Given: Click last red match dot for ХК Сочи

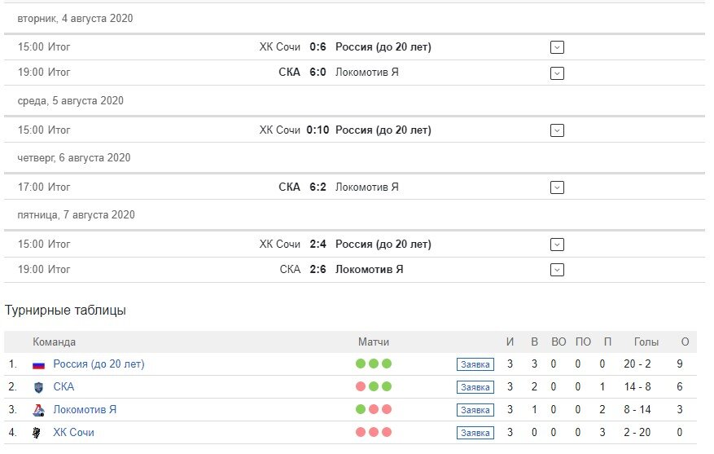Looking at the screenshot, I should click(x=387, y=432).
